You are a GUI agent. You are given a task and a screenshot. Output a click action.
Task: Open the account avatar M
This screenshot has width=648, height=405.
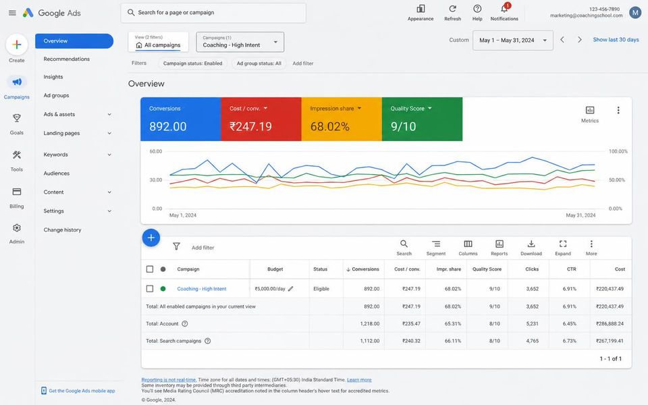pos(634,12)
